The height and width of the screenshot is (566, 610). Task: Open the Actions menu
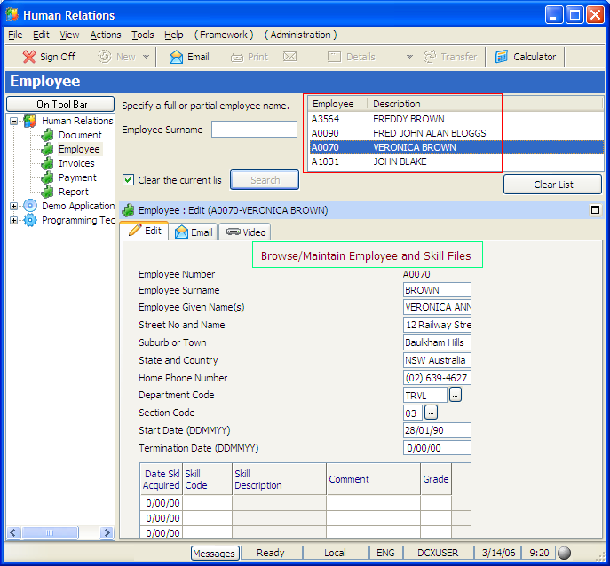[106, 35]
